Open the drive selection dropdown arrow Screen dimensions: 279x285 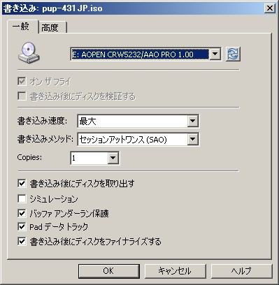tap(215, 54)
